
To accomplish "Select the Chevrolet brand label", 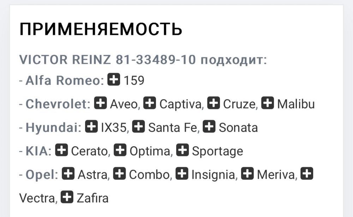I will [x=58, y=104].
